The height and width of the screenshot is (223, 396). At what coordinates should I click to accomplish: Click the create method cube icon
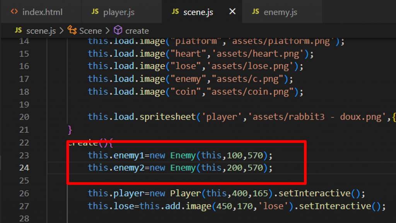118,30
